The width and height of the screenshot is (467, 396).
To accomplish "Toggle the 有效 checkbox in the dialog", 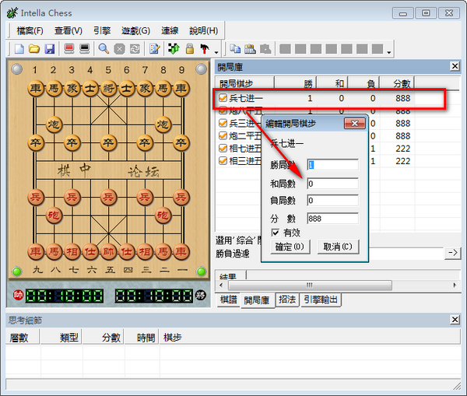I will coord(276,233).
